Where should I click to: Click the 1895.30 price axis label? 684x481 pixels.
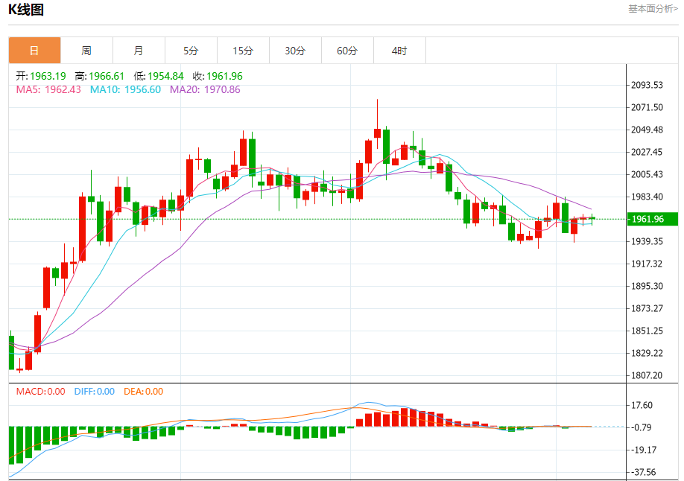[647, 286]
